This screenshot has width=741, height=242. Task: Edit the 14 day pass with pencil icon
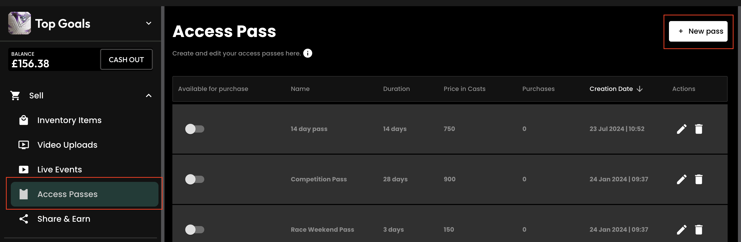682,129
